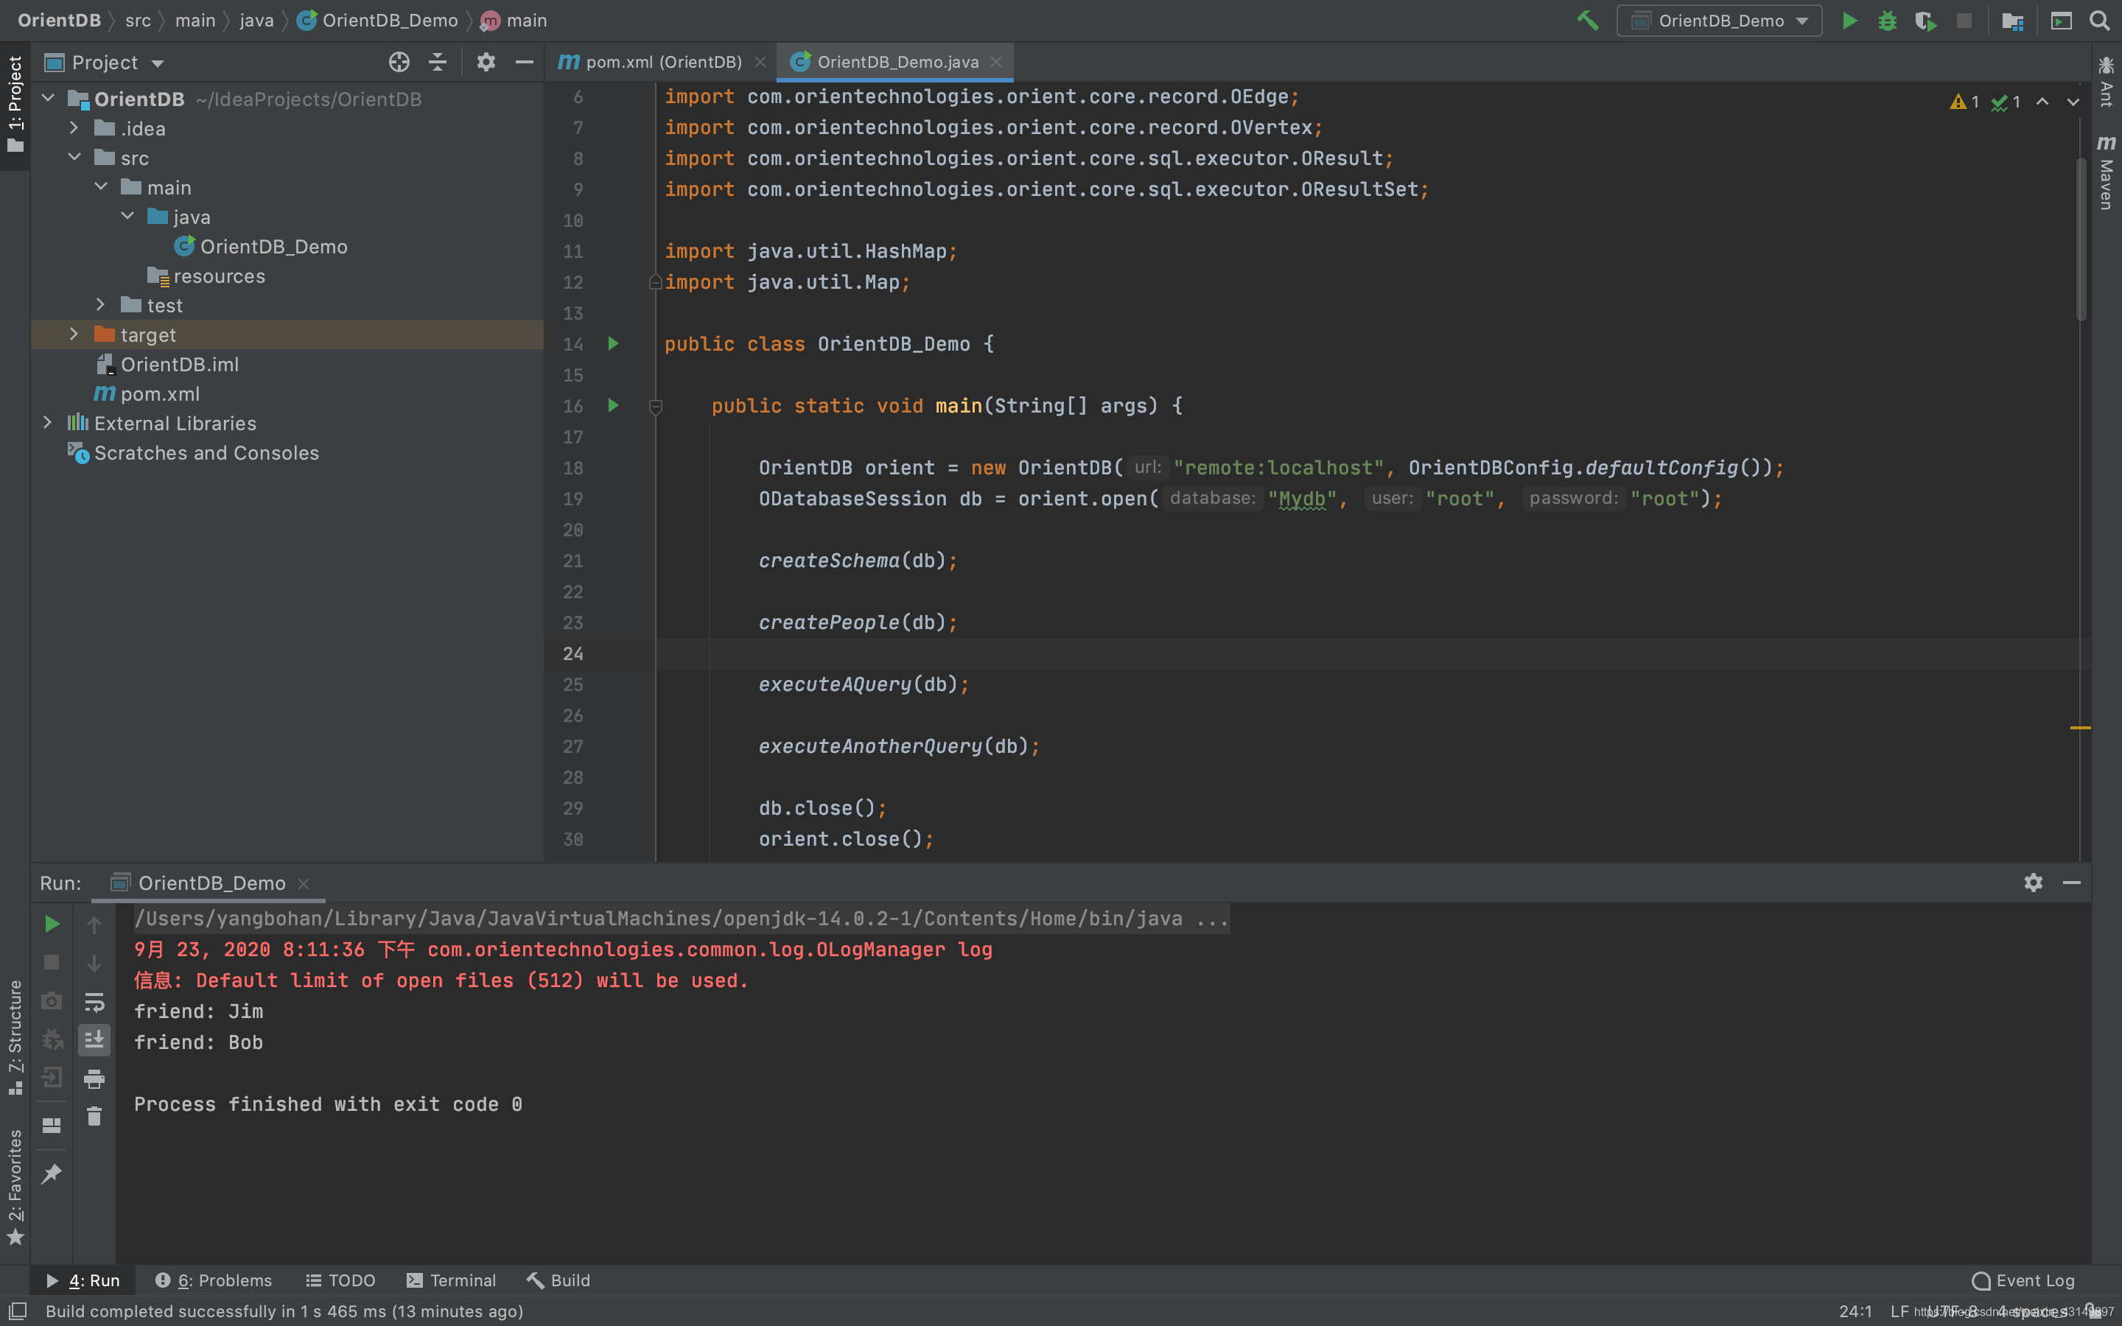Screen dimensions: 2122x1326
Task: Expand the target folder
Action: point(74,334)
